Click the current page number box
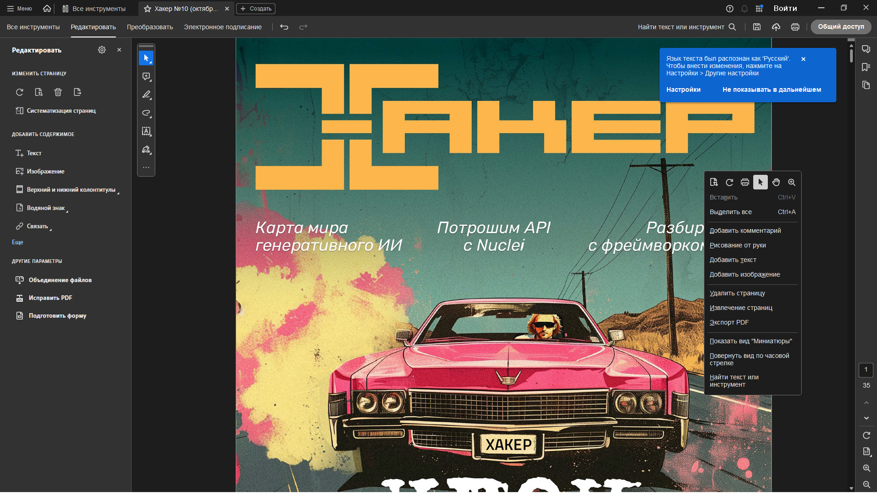 pyautogui.click(x=866, y=370)
